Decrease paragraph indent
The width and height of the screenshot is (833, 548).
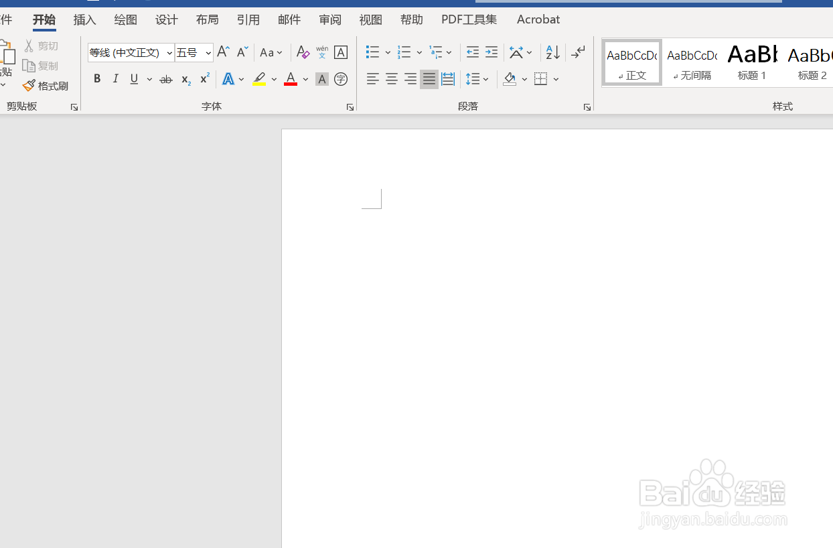tap(473, 52)
